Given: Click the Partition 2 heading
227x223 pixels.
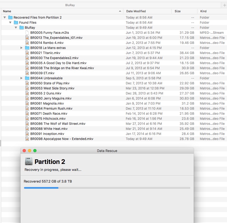Looking at the screenshot, I should [50, 162].
